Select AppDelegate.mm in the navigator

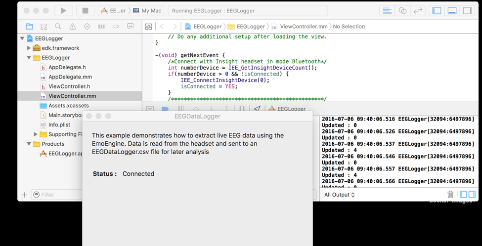(80, 77)
